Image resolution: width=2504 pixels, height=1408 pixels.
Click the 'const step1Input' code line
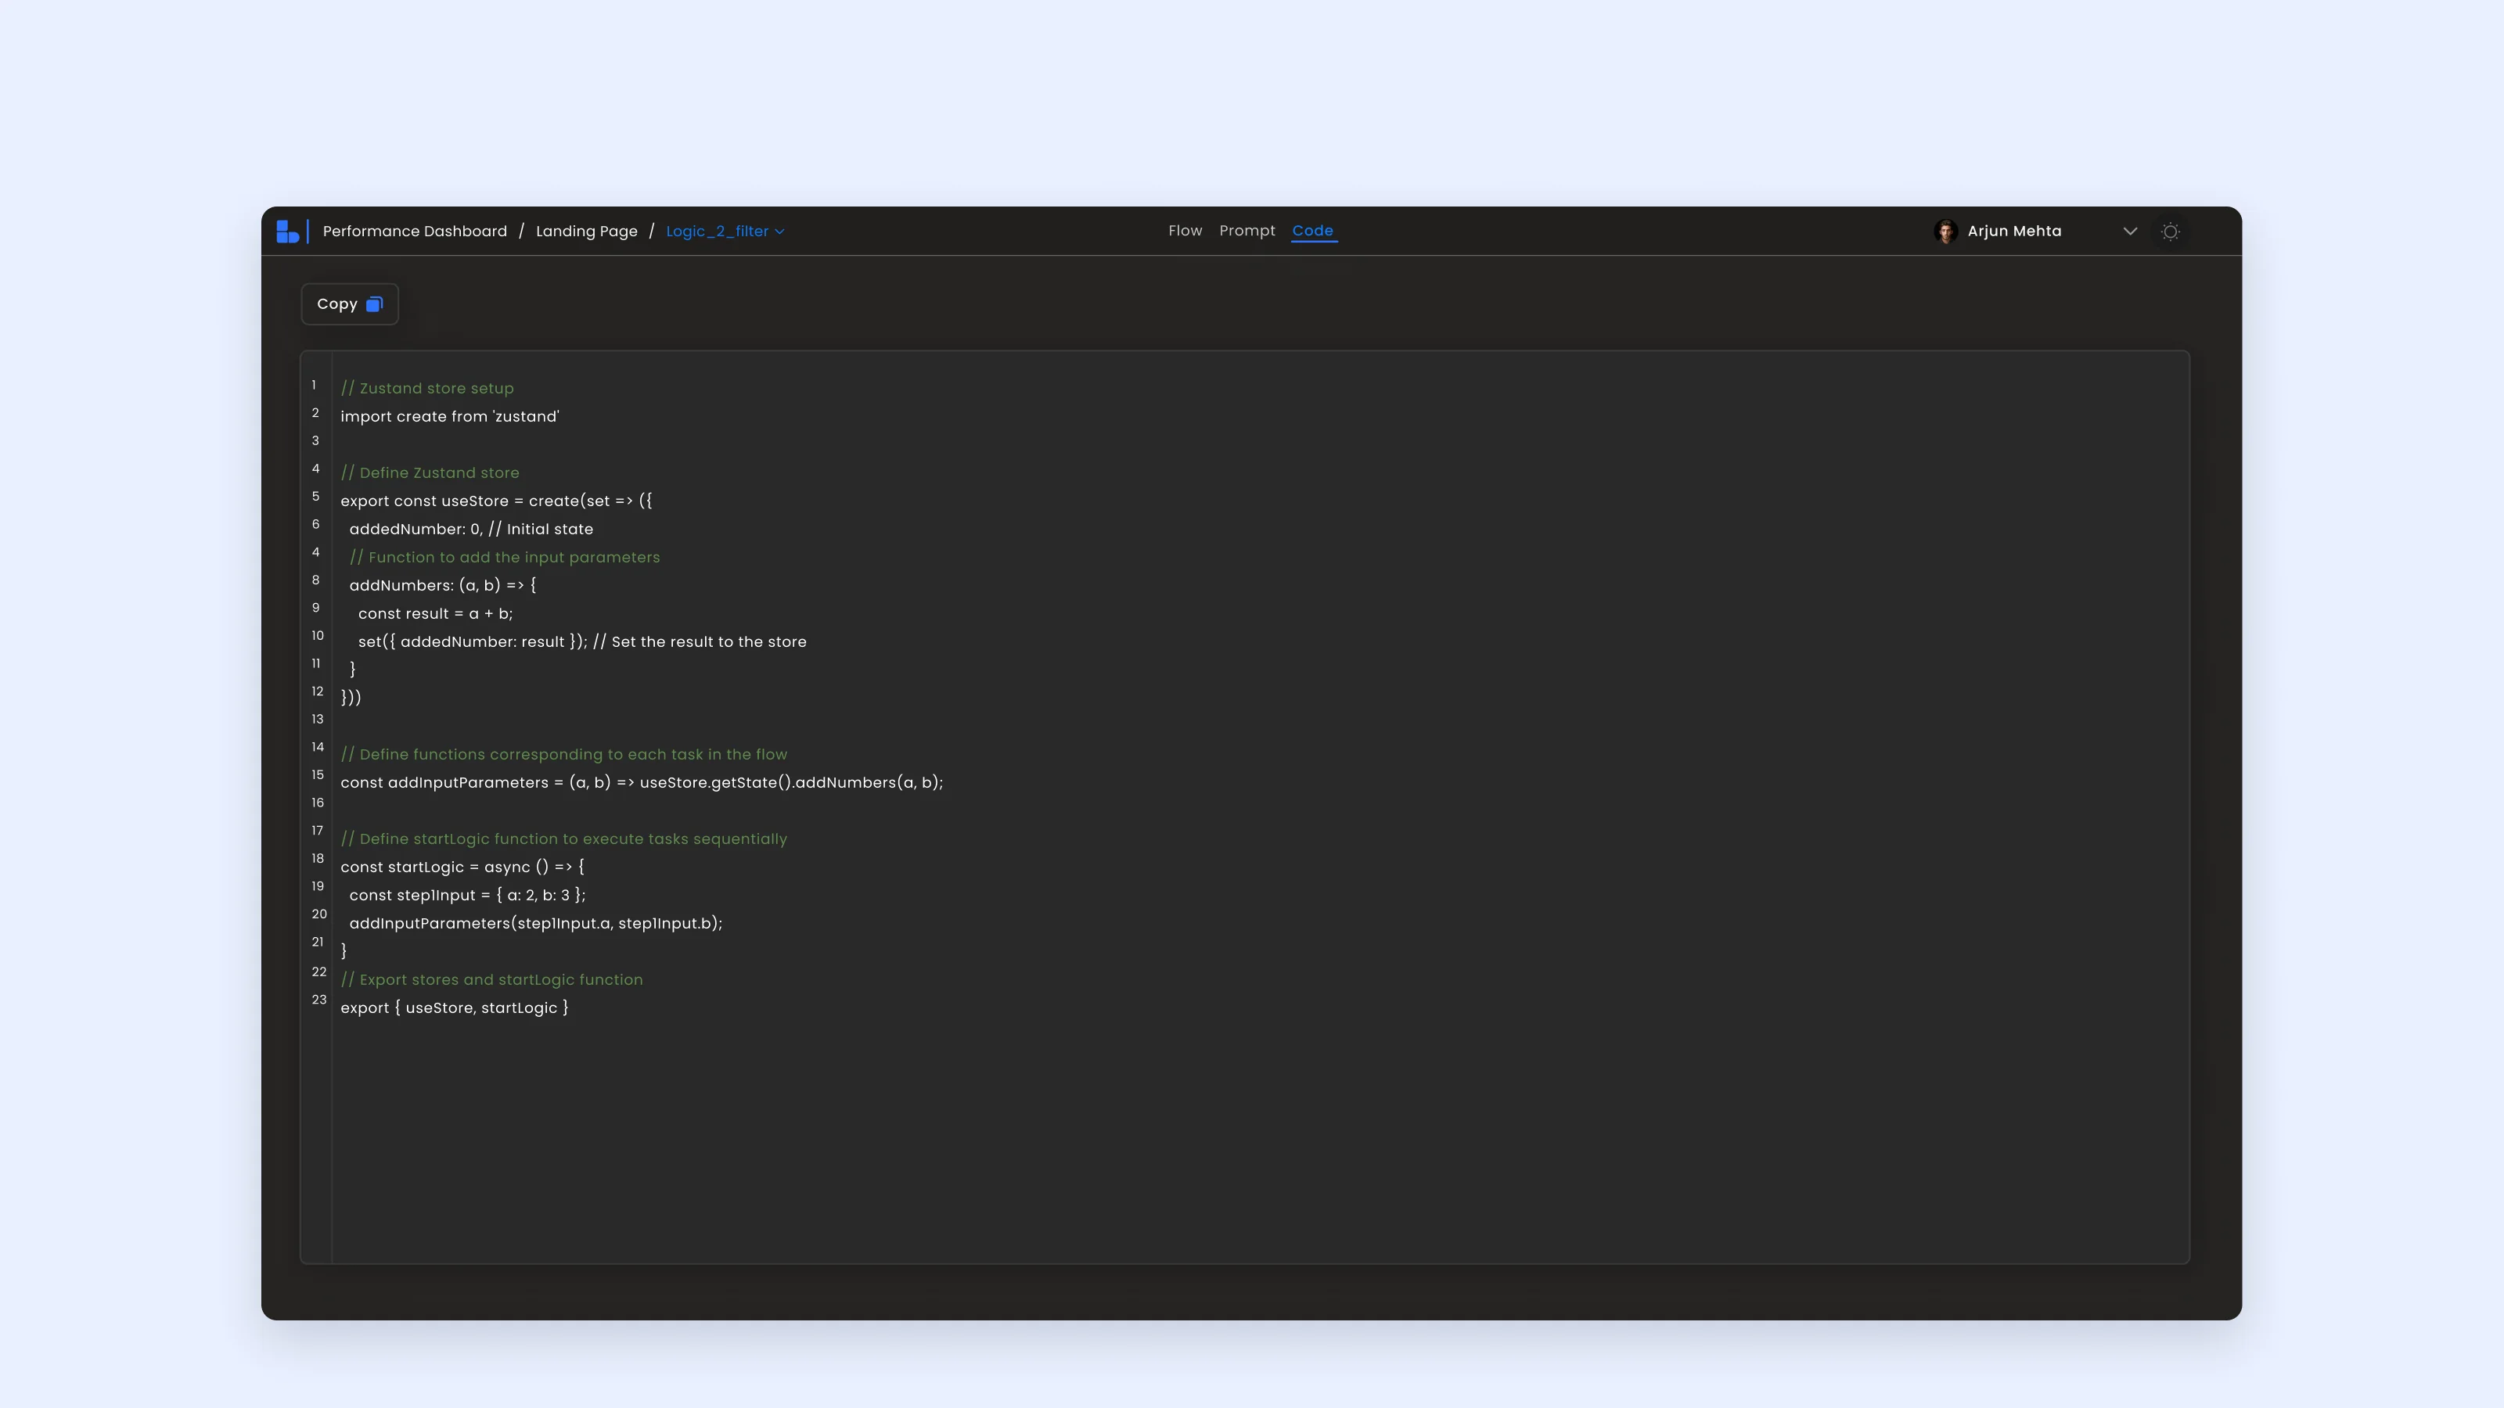click(x=468, y=896)
